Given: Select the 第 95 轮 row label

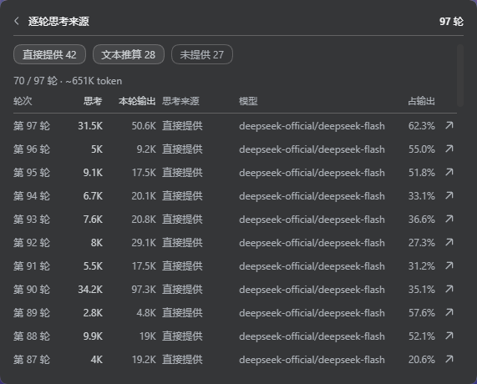Looking at the screenshot, I should tap(32, 173).
